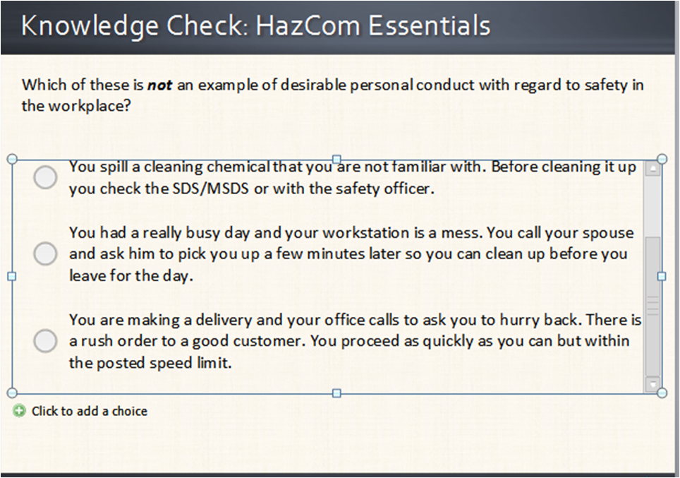Click the answer text about the rush order delivery
The height and width of the screenshot is (478, 680).
356,341
